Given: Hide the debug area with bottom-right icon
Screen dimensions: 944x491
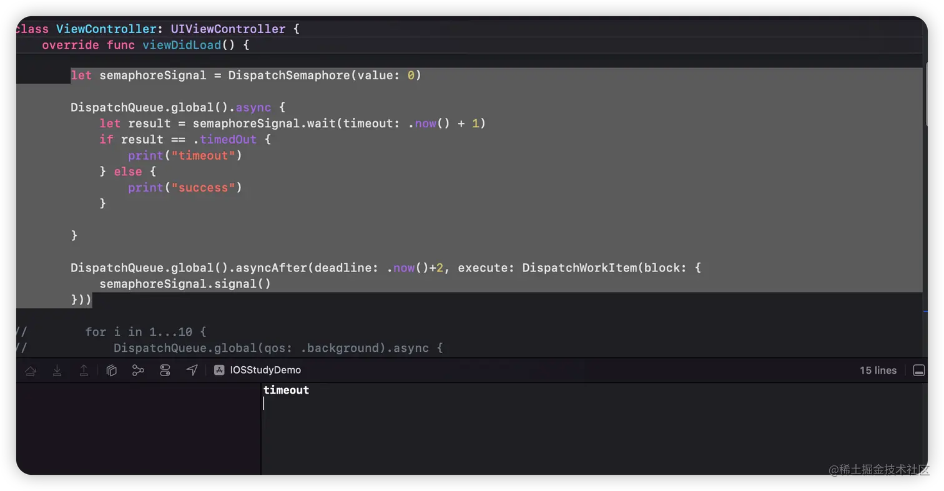Looking at the screenshot, I should pyautogui.click(x=918, y=371).
